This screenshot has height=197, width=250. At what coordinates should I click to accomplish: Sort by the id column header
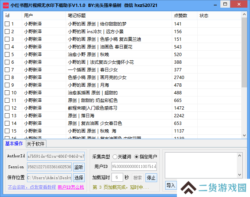[12, 16]
